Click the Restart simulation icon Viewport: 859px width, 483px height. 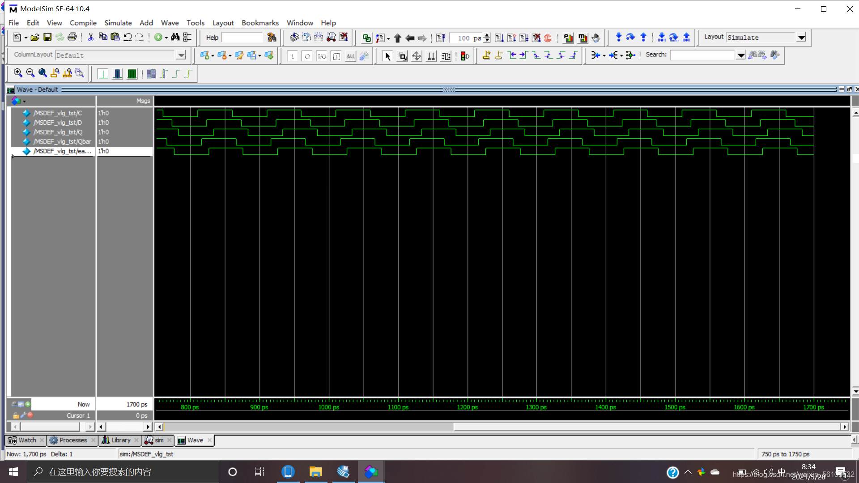click(x=441, y=38)
